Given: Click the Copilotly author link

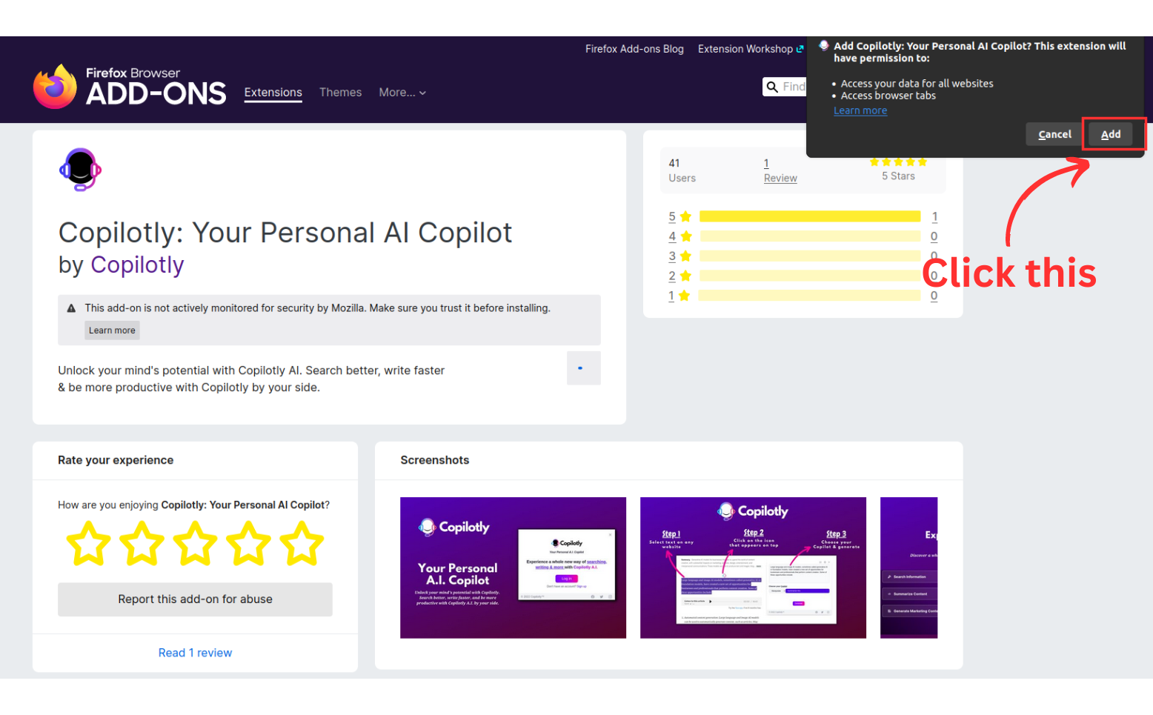Looking at the screenshot, I should tap(137, 265).
